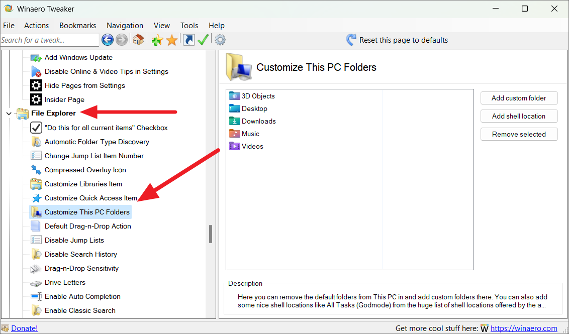Screen dimensions: 569x334
Task: Click the Change Jump List Item Number icon
Action: tap(36, 156)
